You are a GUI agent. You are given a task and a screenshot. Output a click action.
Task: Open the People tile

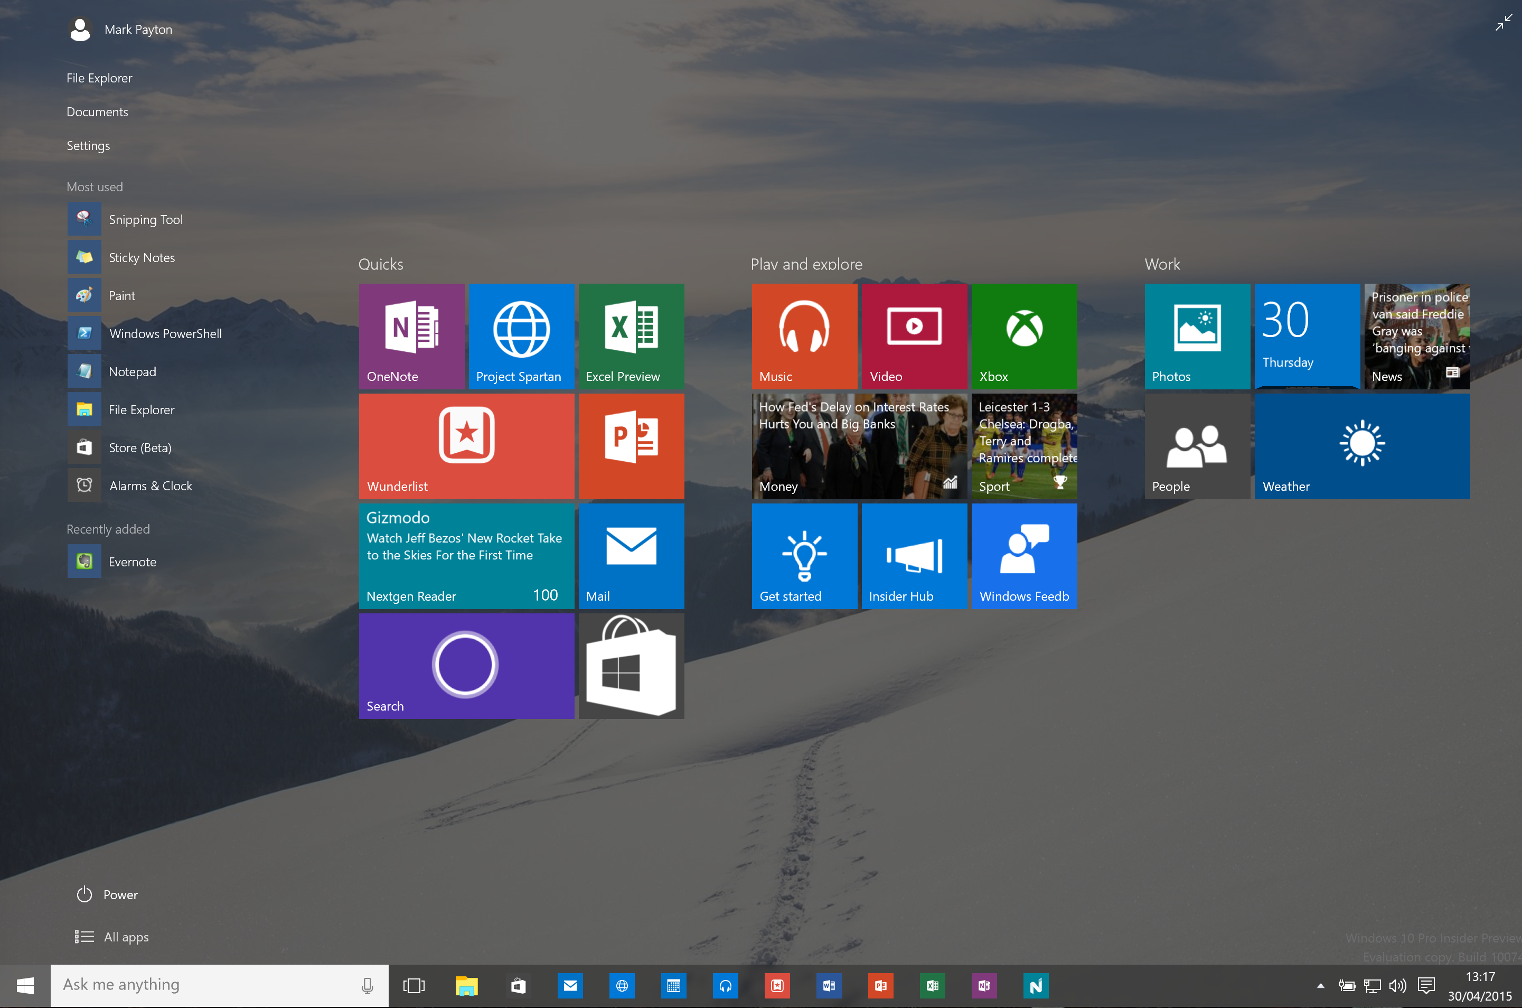click(1198, 446)
